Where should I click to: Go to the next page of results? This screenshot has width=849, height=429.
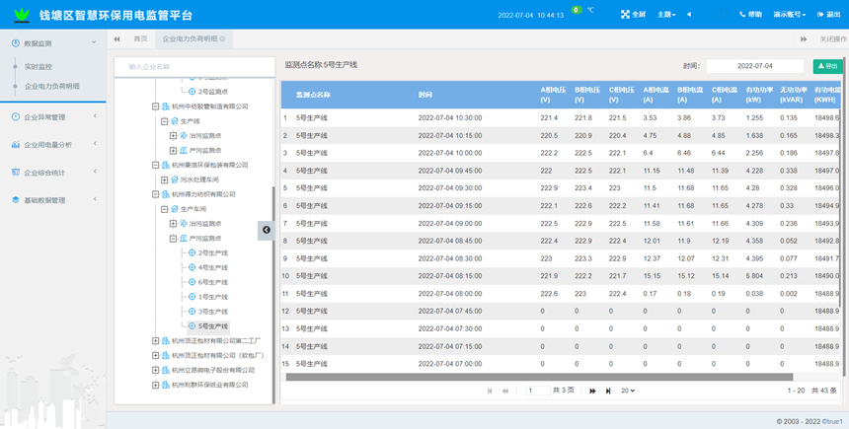tap(592, 392)
